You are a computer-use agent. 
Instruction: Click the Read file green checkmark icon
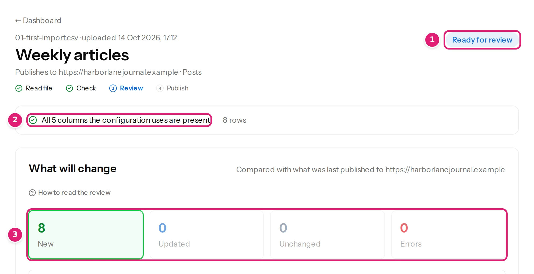pyautogui.click(x=19, y=88)
